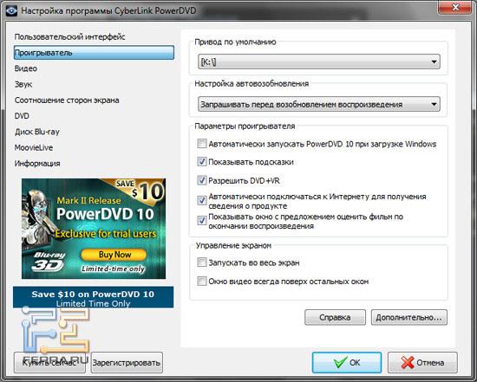477x382 pixels.
Task: Click the Зарегистрировать button
Action: (127, 363)
